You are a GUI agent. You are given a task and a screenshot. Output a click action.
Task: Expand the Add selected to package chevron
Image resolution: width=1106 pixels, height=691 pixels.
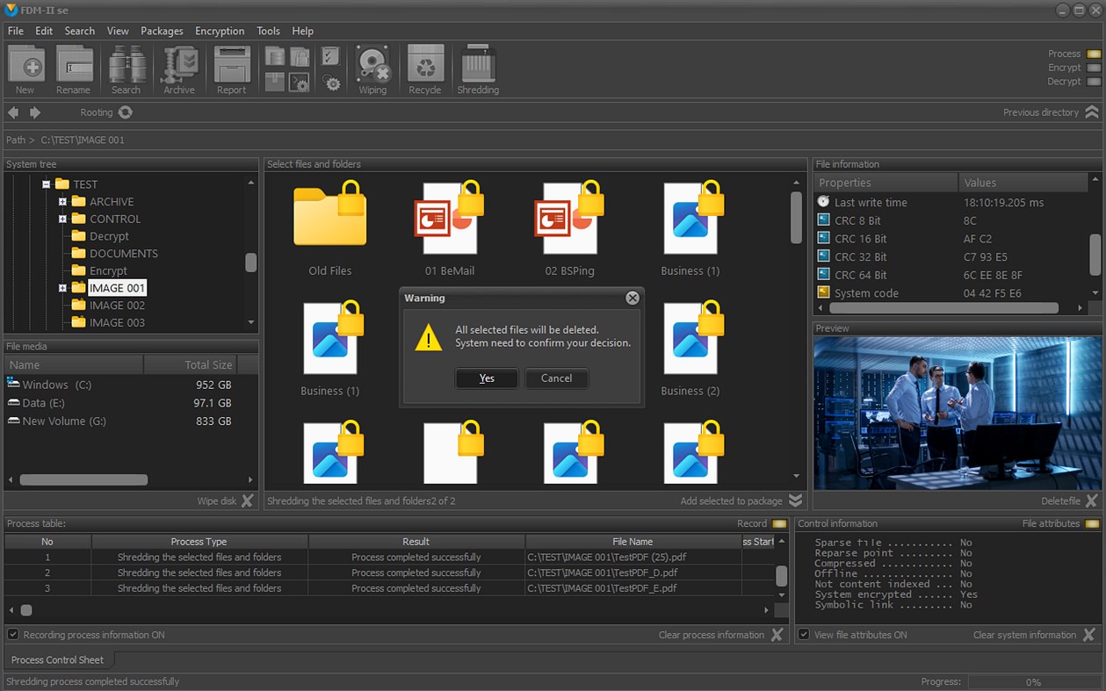[795, 500]
